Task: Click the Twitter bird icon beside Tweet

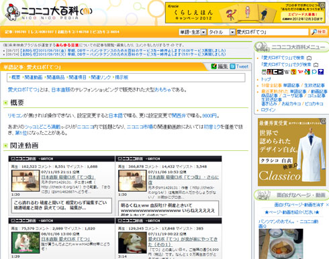Action: tap(232, 66)
